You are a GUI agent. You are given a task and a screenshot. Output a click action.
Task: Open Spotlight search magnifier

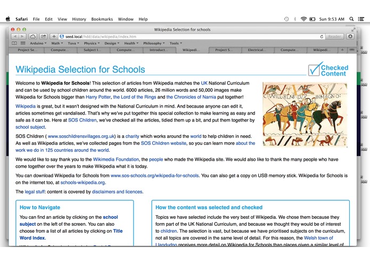[x=351, y=19]
